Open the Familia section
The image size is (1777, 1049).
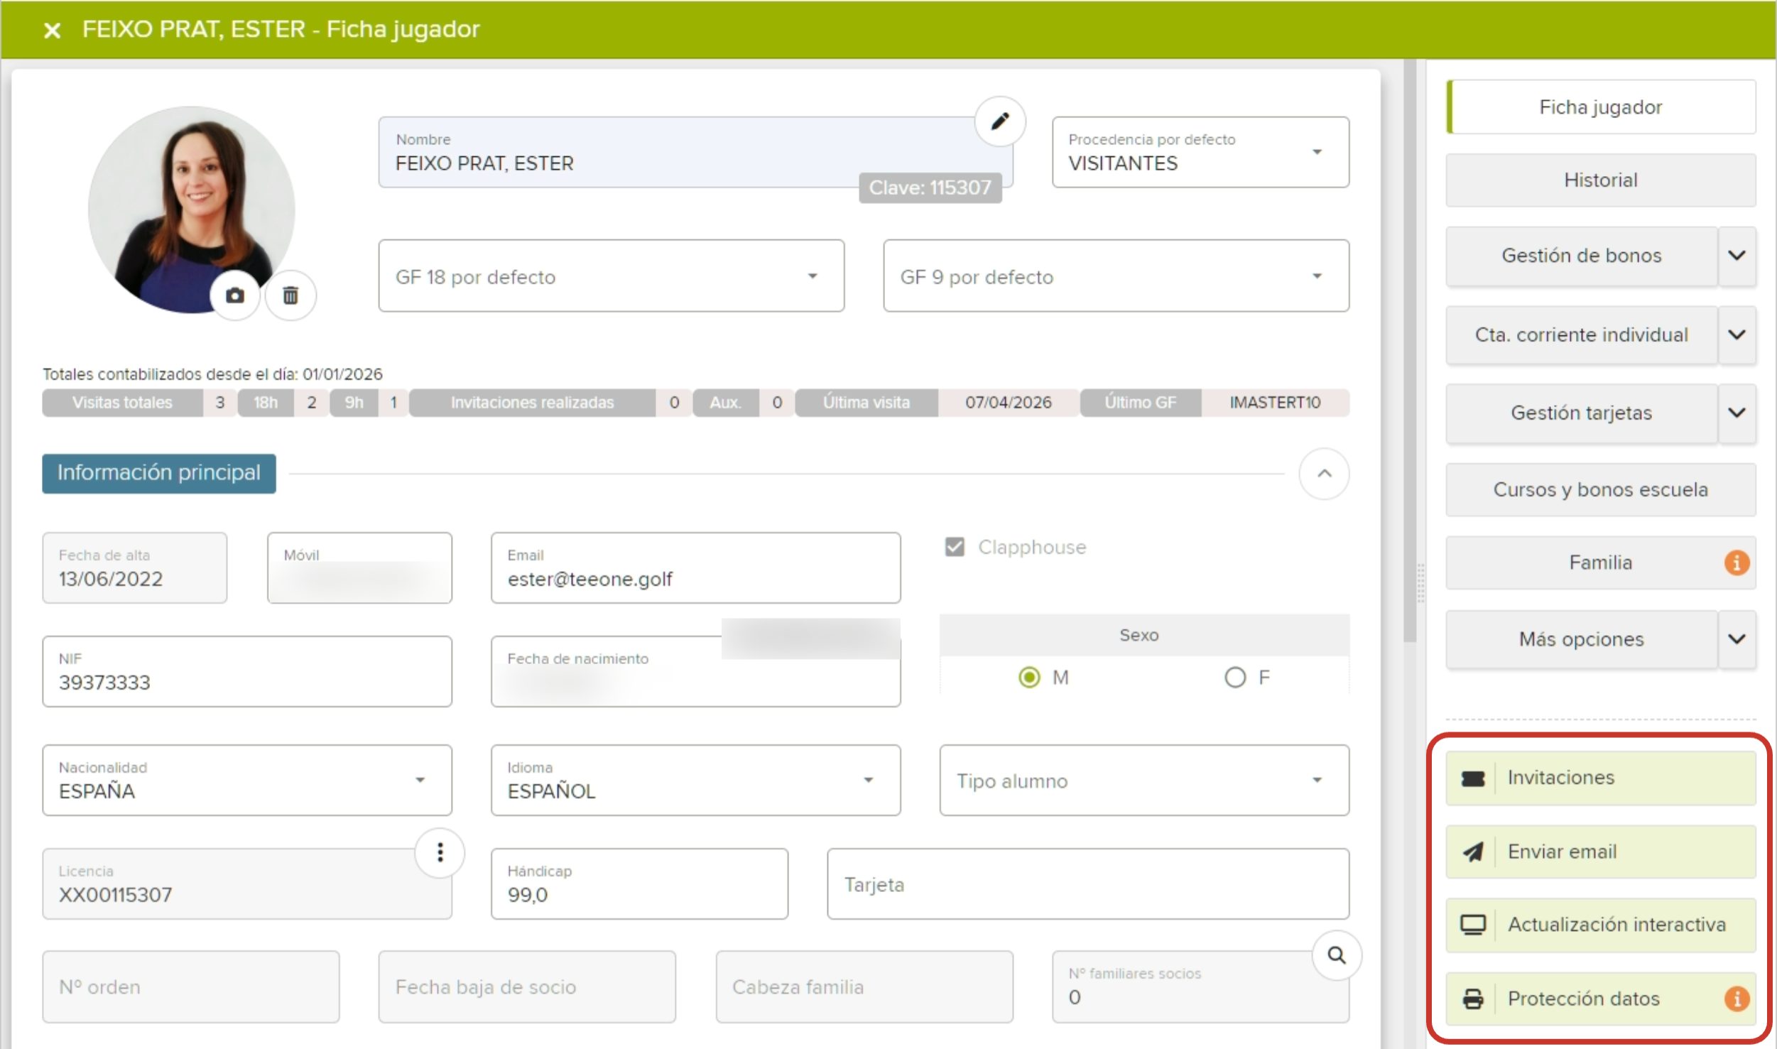[1601, 562]
